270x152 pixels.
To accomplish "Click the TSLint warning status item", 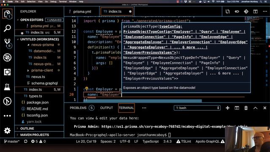I will pyautogui.click(x=184, y=141).
